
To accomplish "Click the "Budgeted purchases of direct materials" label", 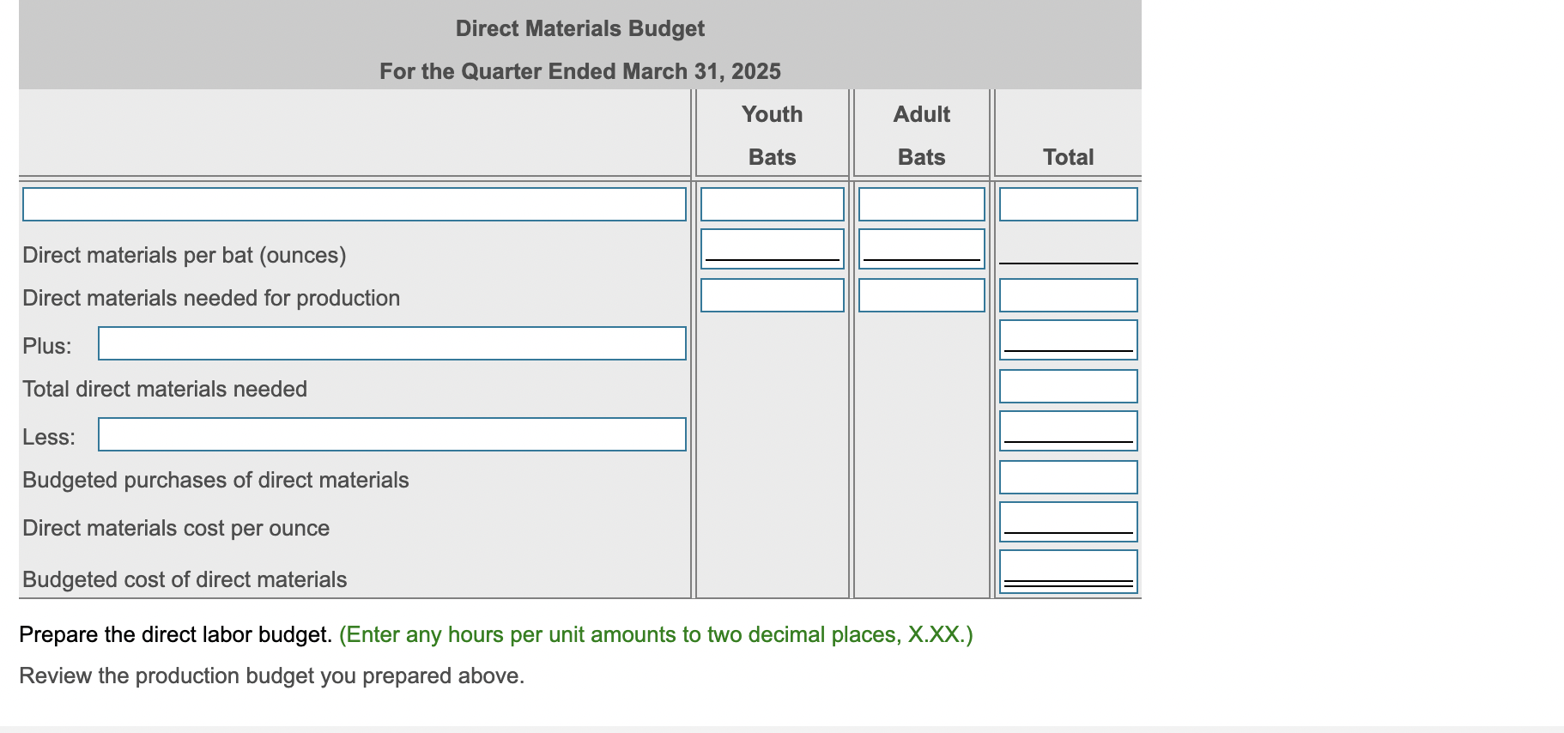I will (215, 480).
